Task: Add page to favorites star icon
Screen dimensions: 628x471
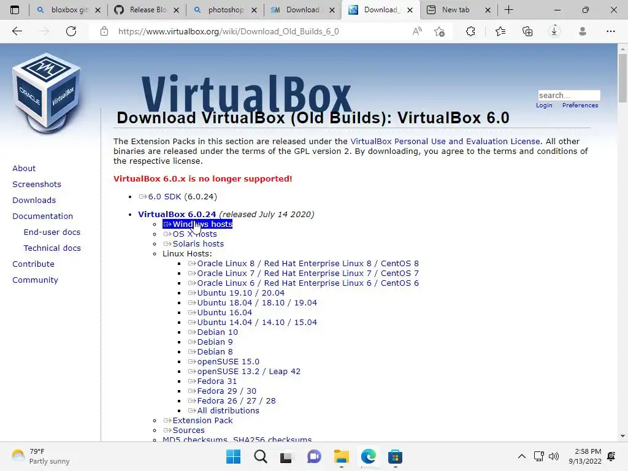Action: 439,31
